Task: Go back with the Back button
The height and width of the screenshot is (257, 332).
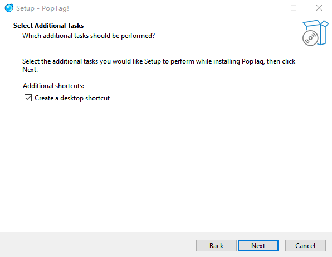Action: click(x=216, y=245)
